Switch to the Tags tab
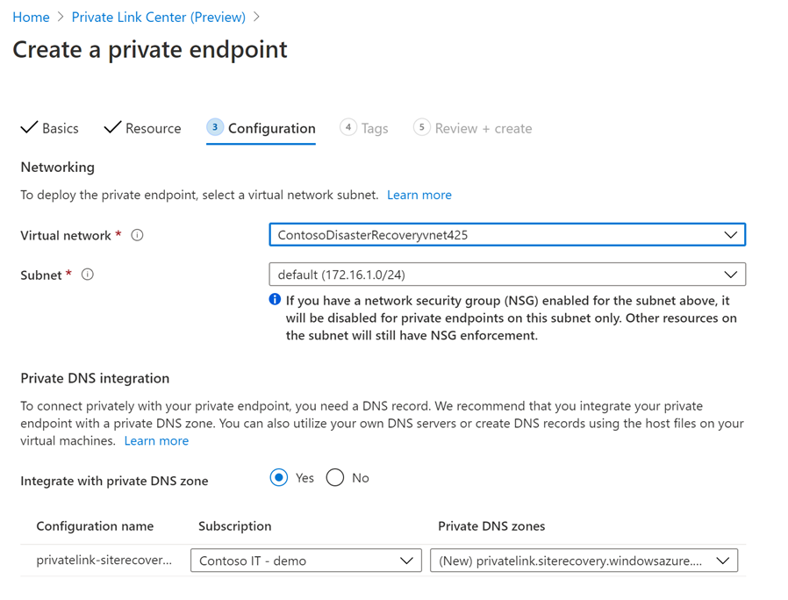Viewport: 788px width, 600px height. 372,127
